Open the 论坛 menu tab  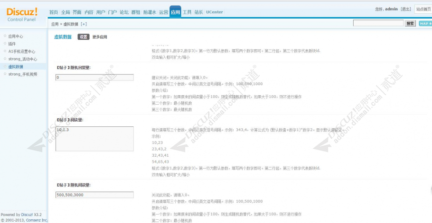coord(124,12)
